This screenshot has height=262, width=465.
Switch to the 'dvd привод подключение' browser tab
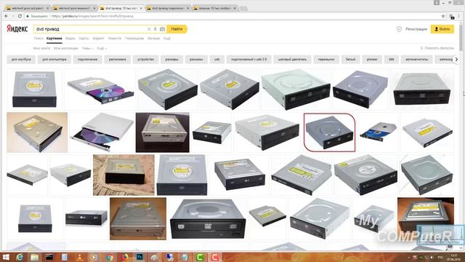click(x=168, y=8)
